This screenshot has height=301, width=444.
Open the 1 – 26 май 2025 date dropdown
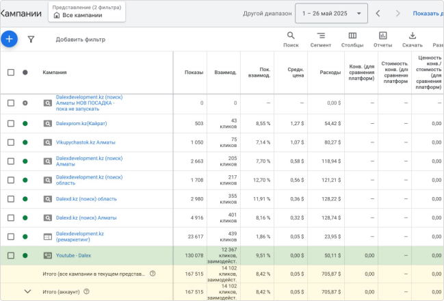[x=331, y=13]
